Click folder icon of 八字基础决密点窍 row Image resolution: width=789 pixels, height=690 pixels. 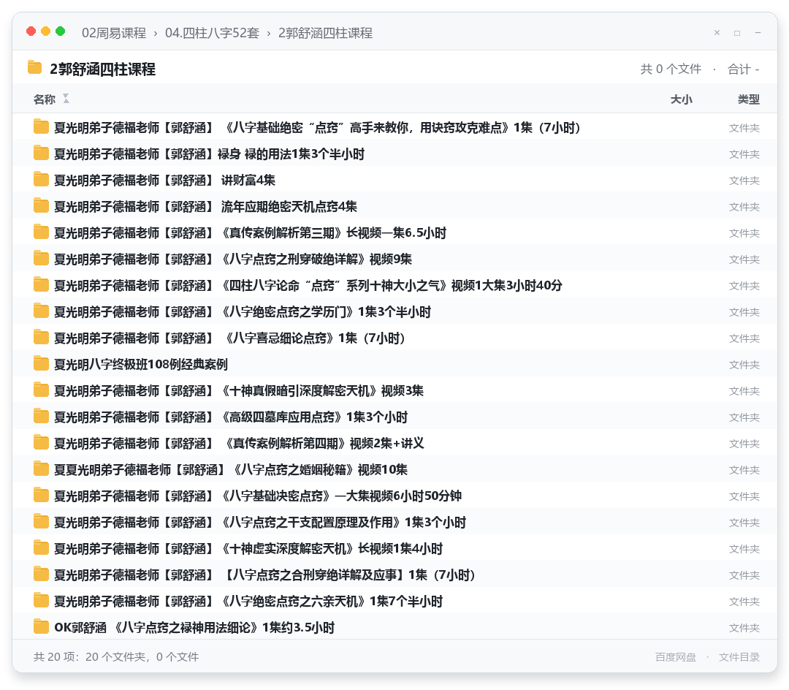click(41, 496)
